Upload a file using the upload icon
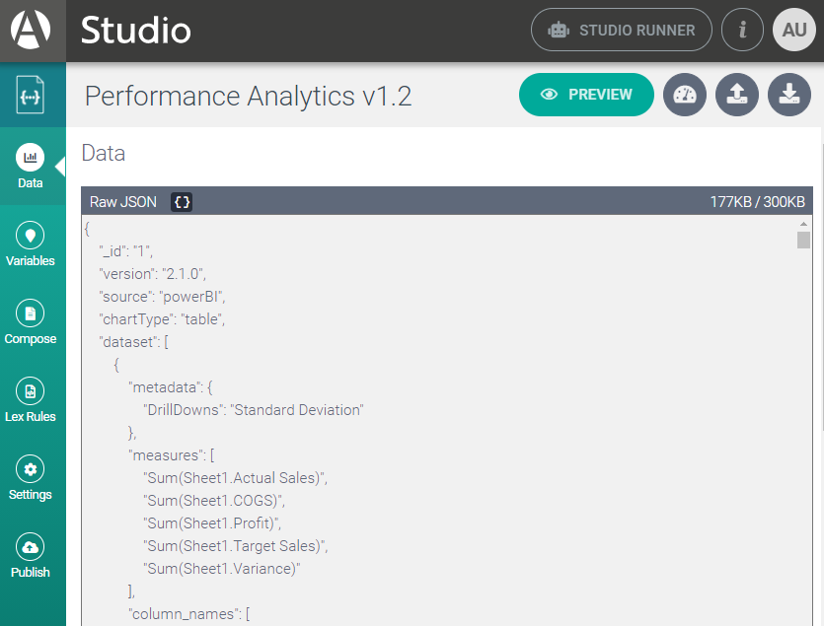 click(x=737, y=95)
